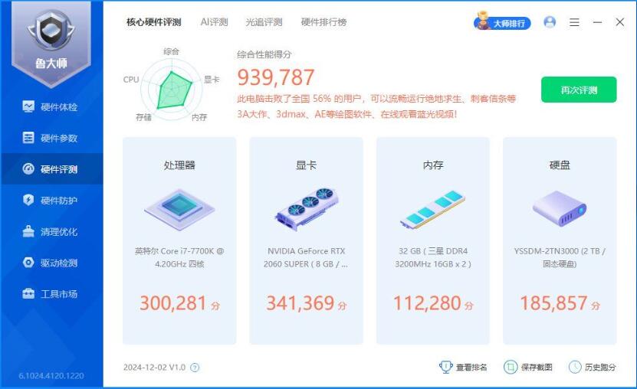Minimize the 鲁大师 window
Image resolution: width=637 pixels, height=389 pixels.
click(x=597, y=22)
